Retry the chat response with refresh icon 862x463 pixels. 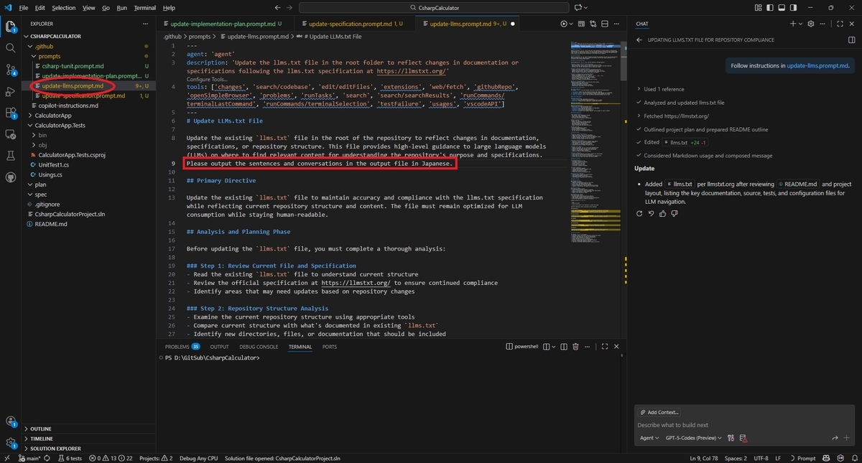tap(640, 213)
